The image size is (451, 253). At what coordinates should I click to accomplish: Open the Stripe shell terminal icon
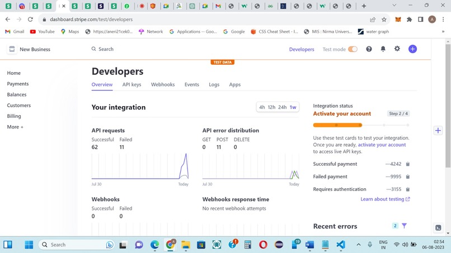(438, 228)
